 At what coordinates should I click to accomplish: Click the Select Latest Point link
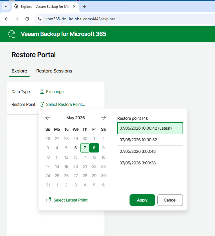[70, 200]
